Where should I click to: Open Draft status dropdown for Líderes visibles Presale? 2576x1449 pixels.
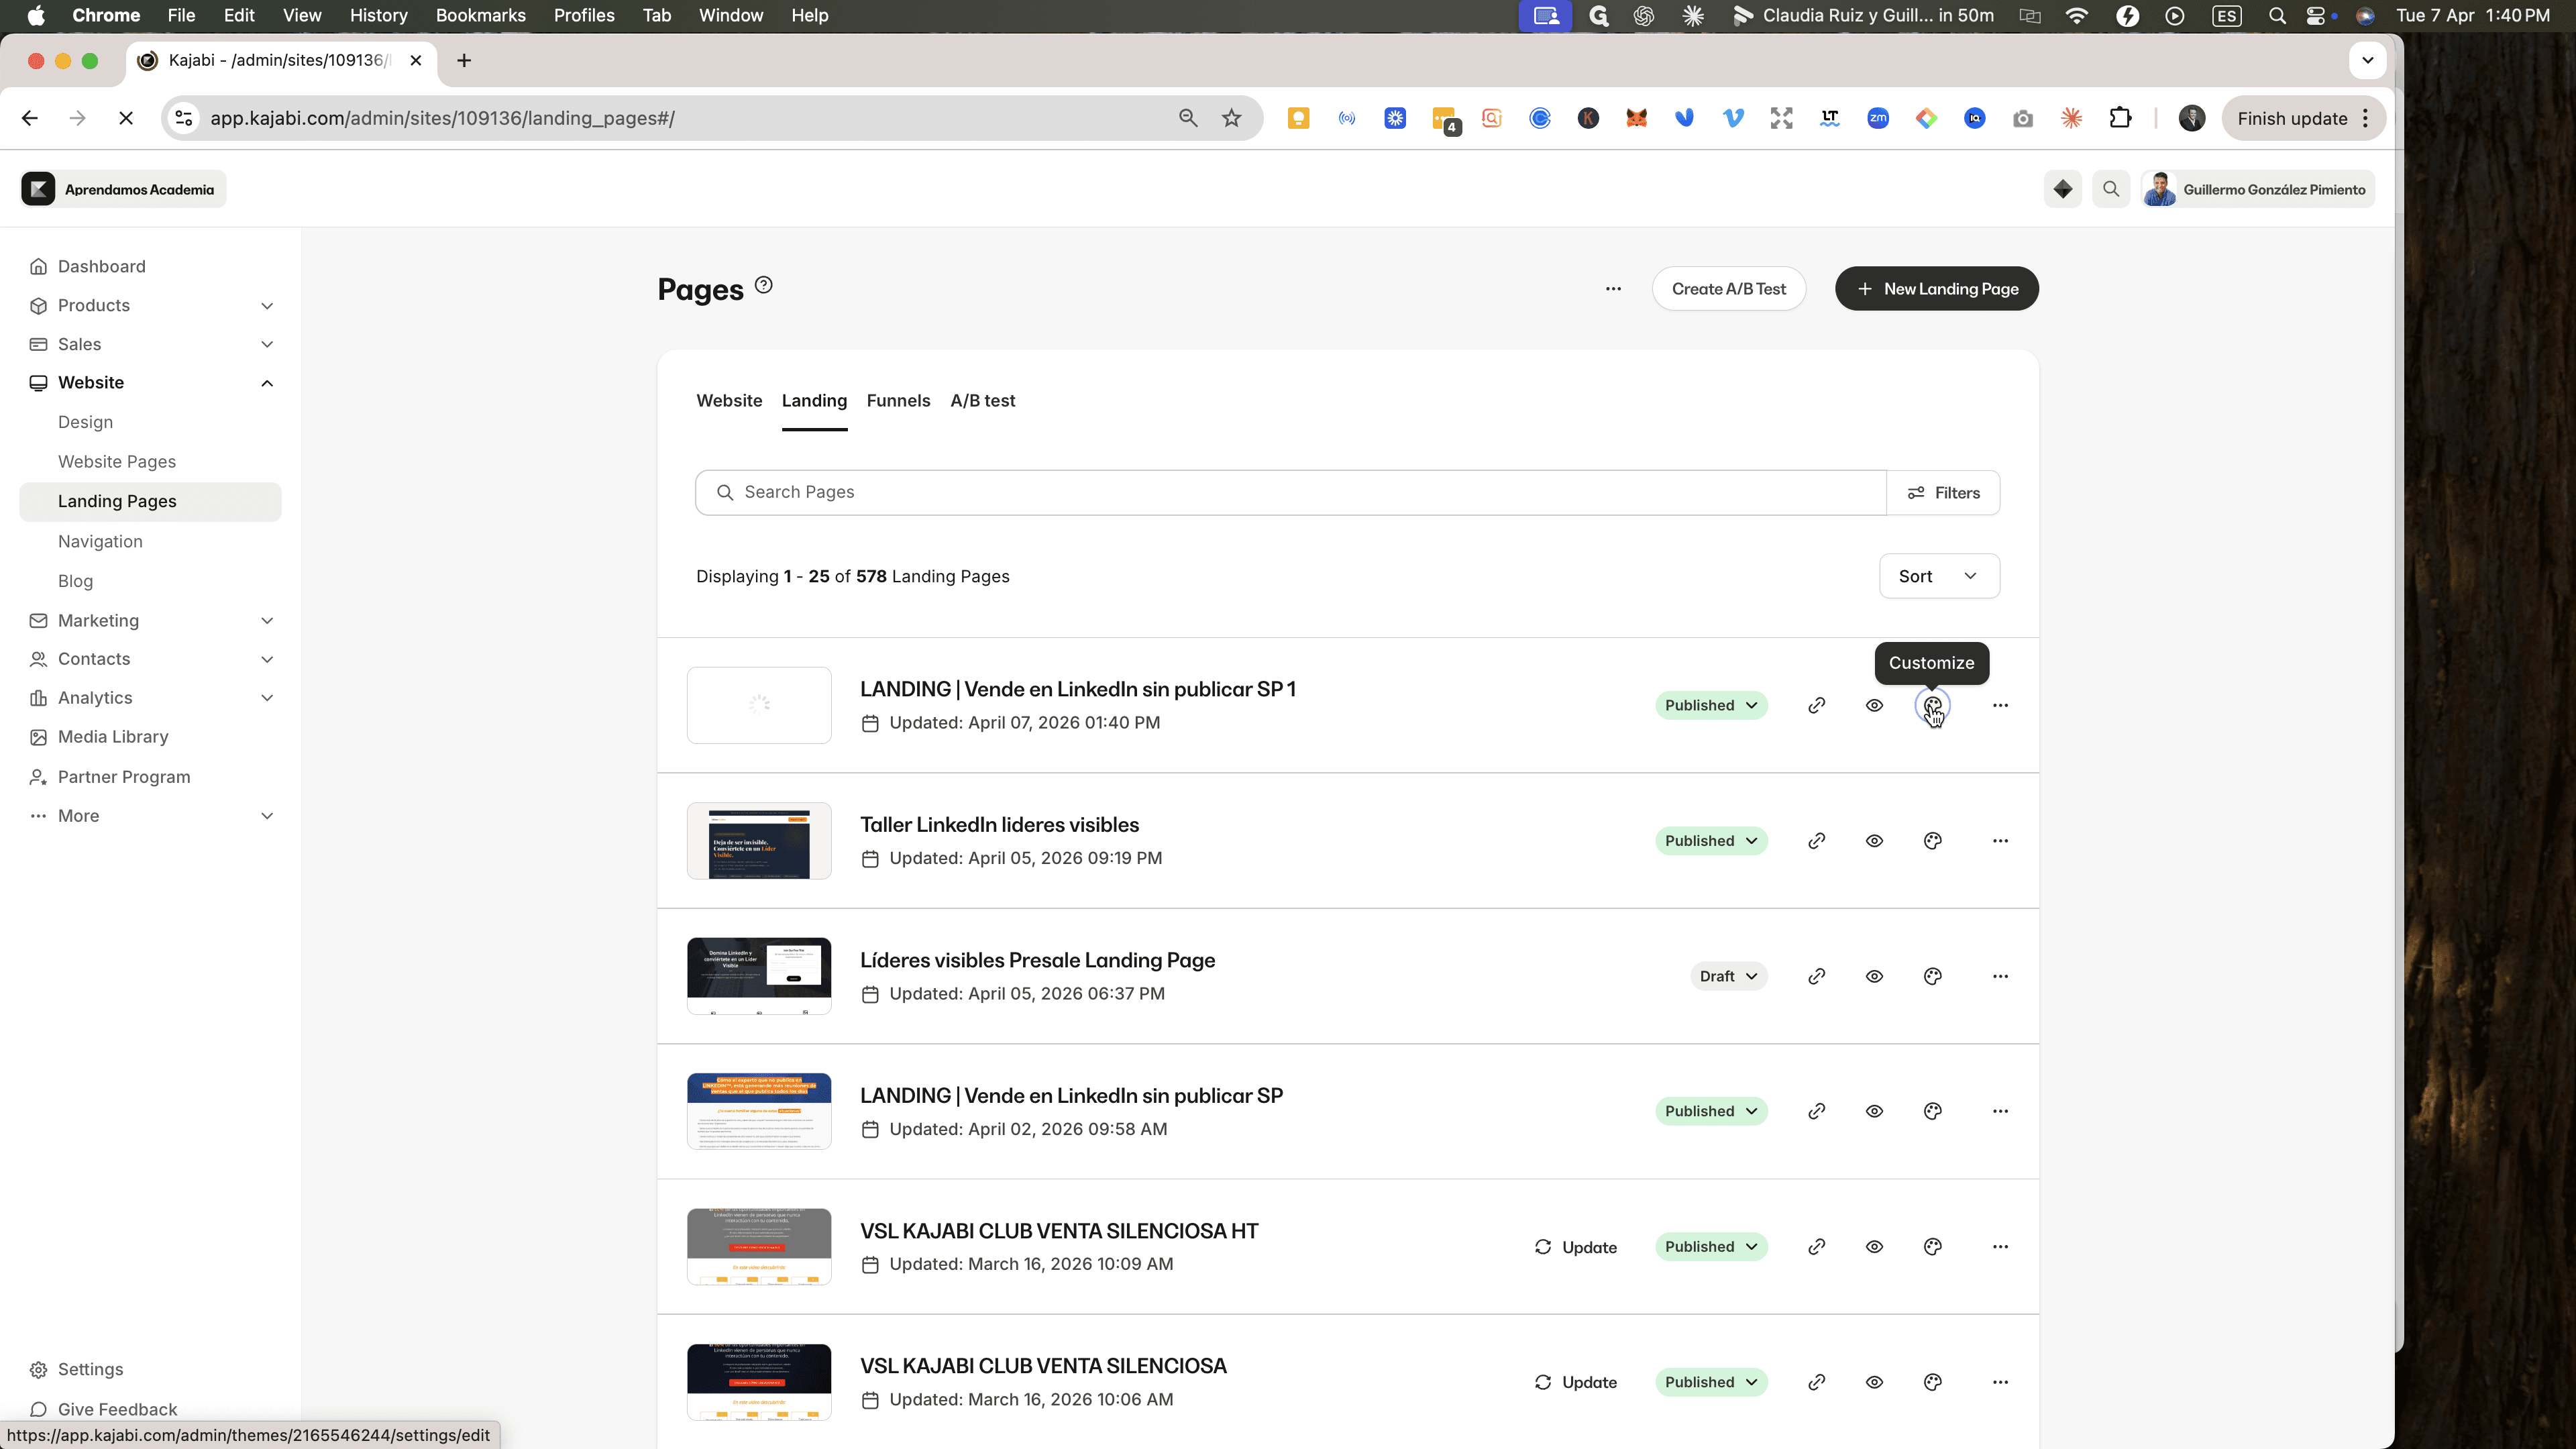(x=1728, y=976)
